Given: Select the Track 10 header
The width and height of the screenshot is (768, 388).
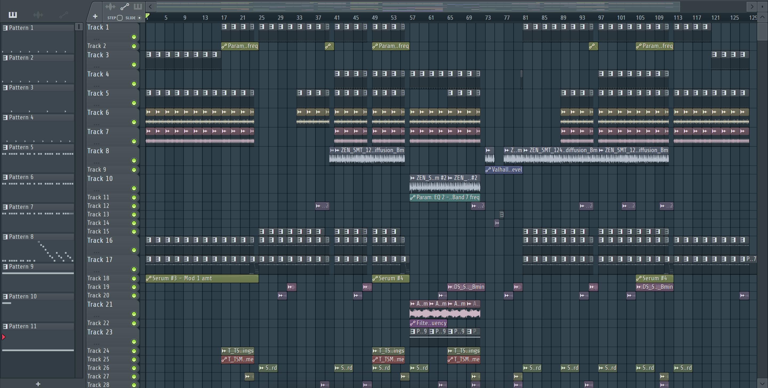Looking at the screenshot, I should [x=113, y=184].
